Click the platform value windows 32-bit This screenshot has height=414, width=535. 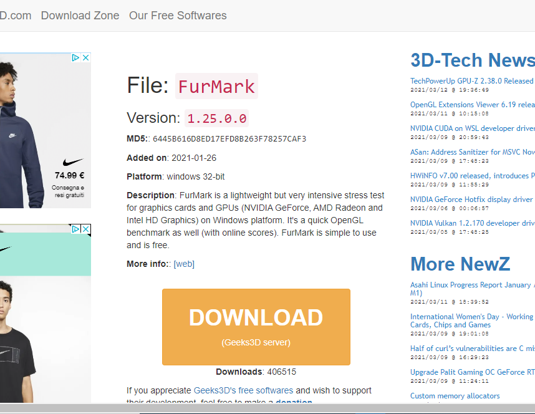tap(196, 176)
